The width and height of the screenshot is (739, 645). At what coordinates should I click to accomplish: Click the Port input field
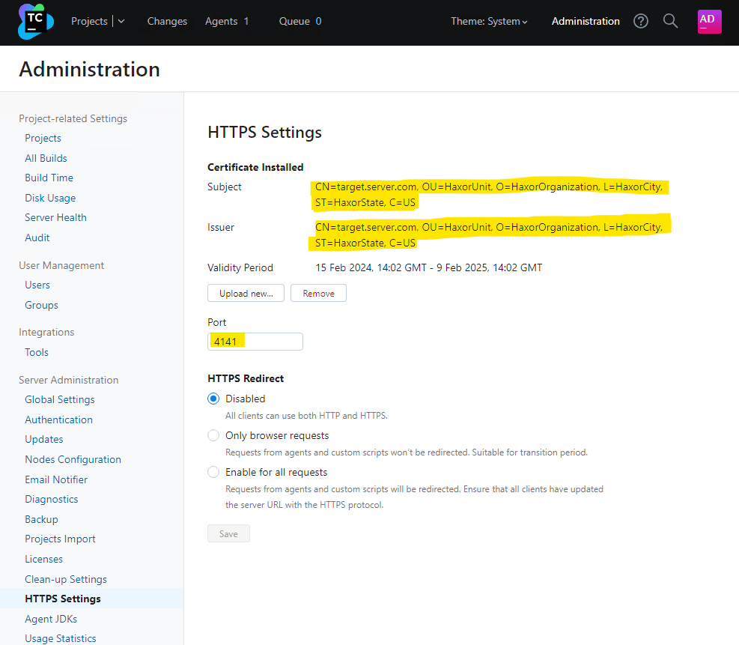[255, 342]
